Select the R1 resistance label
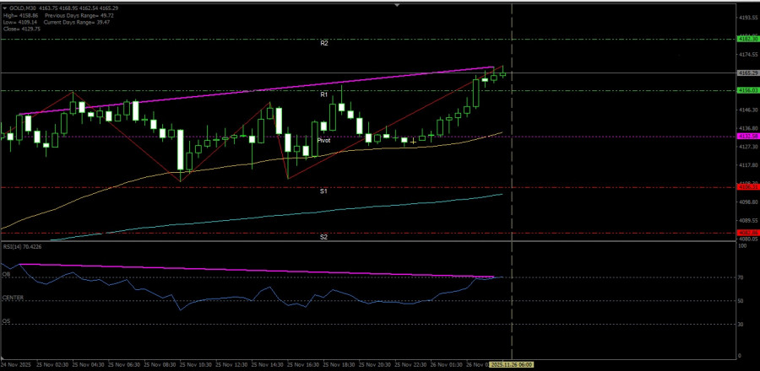 pos(324,94)
